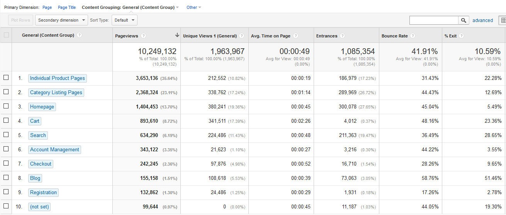Image resolution: width=506 pixels, height=215 pixels.
Task: Check the box for Account Management row
Action: point(6,149)
